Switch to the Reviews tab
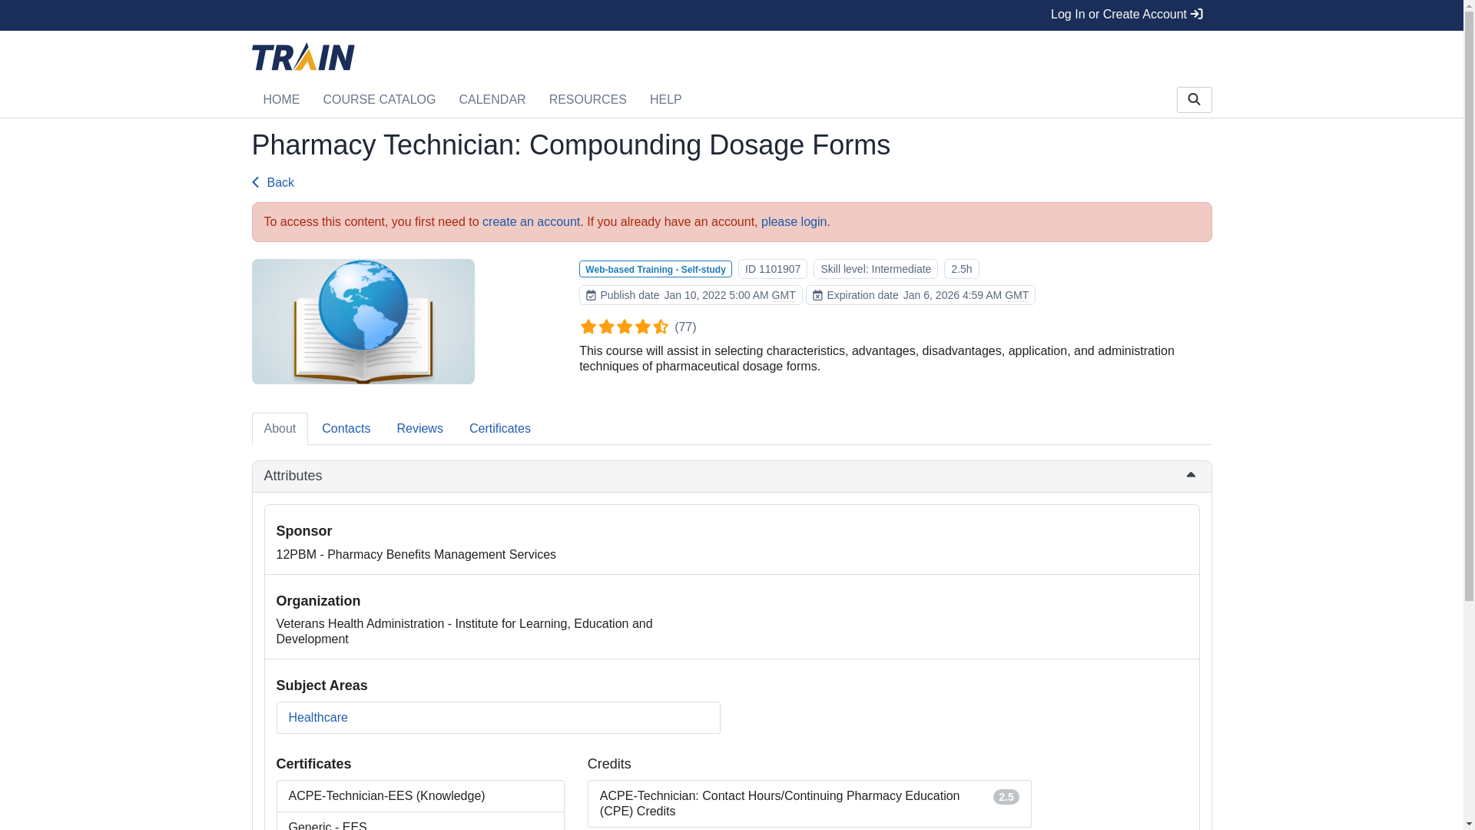 tap(419, 429)
